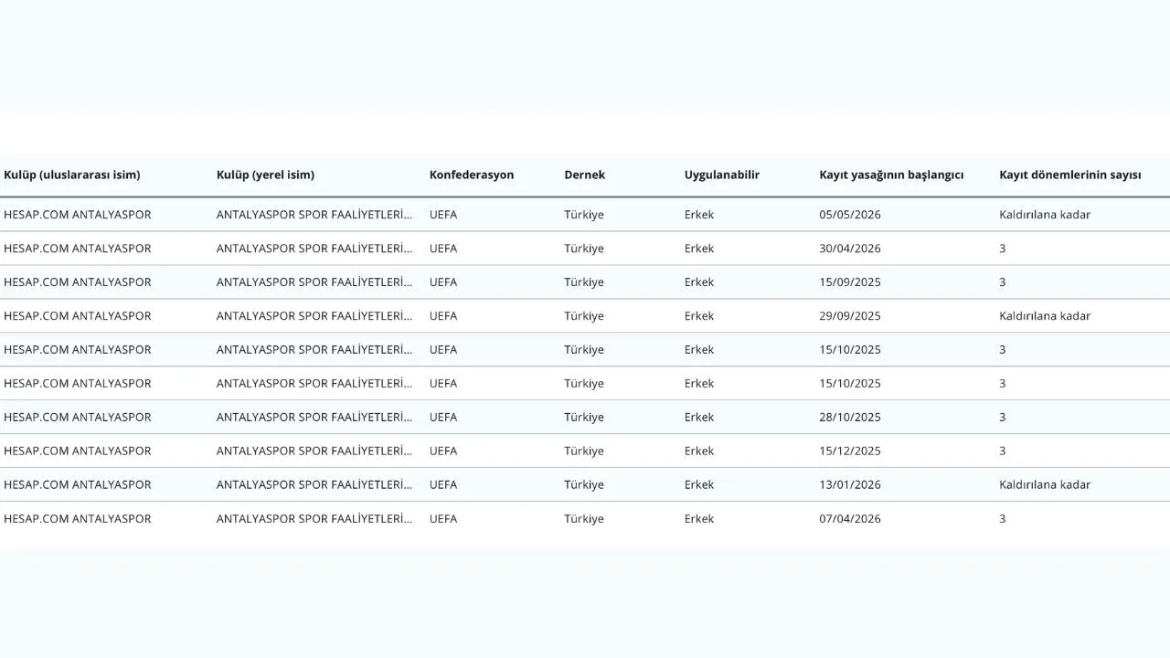This screenshot has width=1170, height=658.
Task: Select "ANTALYASPOR SPOR FAALİYETLERİ..." in the 07/04/2026 row
Action: [314, 519]
